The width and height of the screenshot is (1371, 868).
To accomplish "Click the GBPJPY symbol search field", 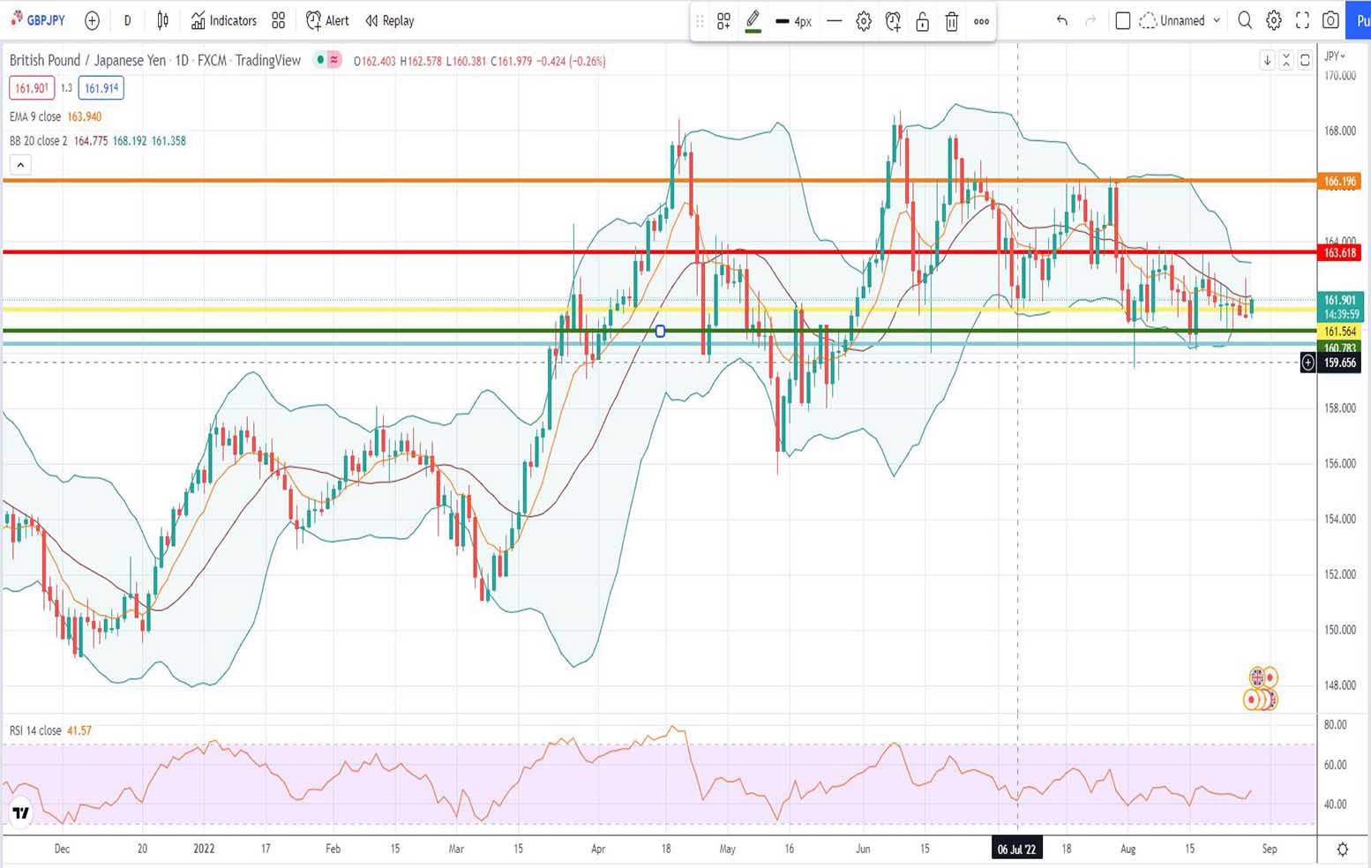I will [x=39, y=20].
